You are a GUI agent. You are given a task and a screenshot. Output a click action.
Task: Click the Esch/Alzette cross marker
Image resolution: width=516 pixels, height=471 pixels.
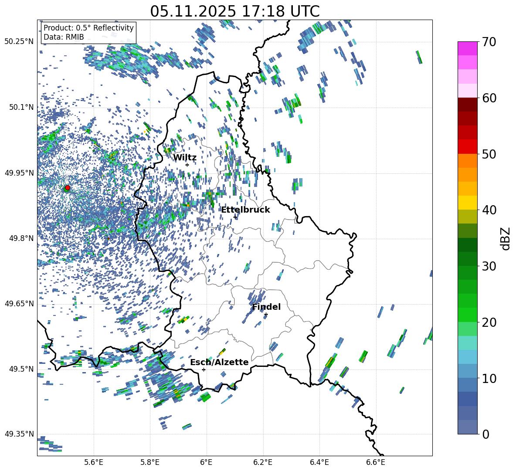pos(204,369)
